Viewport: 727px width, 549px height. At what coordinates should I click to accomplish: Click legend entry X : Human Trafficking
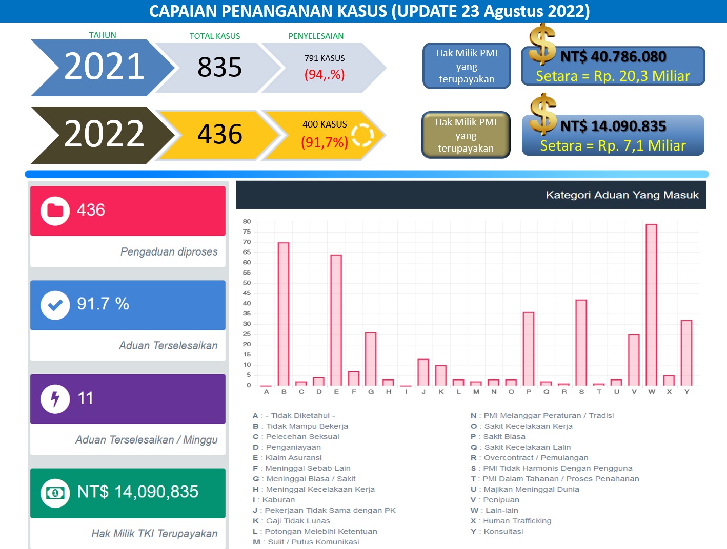tap(511, 521)
